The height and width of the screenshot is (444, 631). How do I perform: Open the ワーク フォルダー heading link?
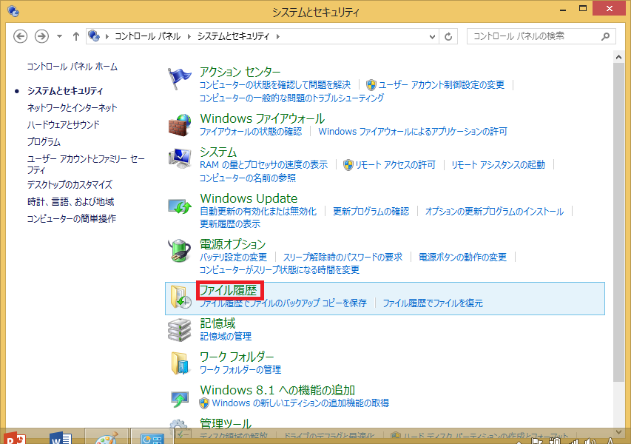pyautogui.click(x=237, y=357)
